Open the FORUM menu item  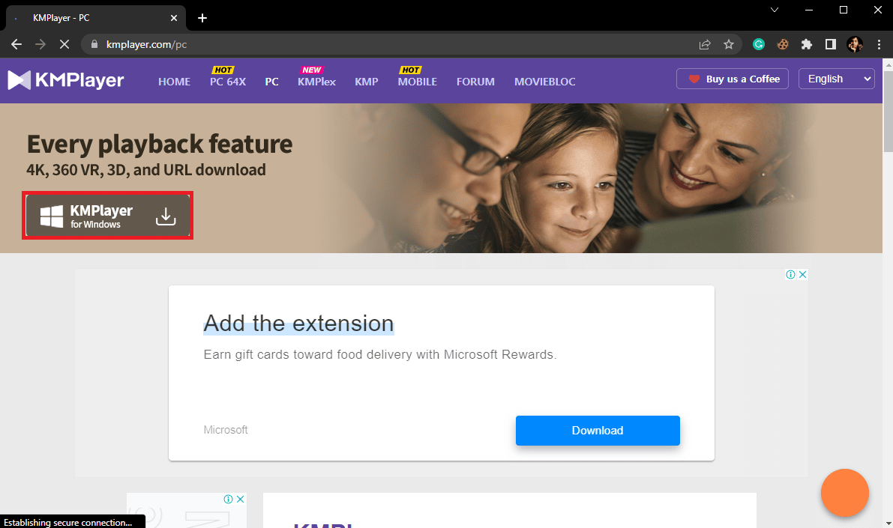pyautogui.click(x=475, y=82)
